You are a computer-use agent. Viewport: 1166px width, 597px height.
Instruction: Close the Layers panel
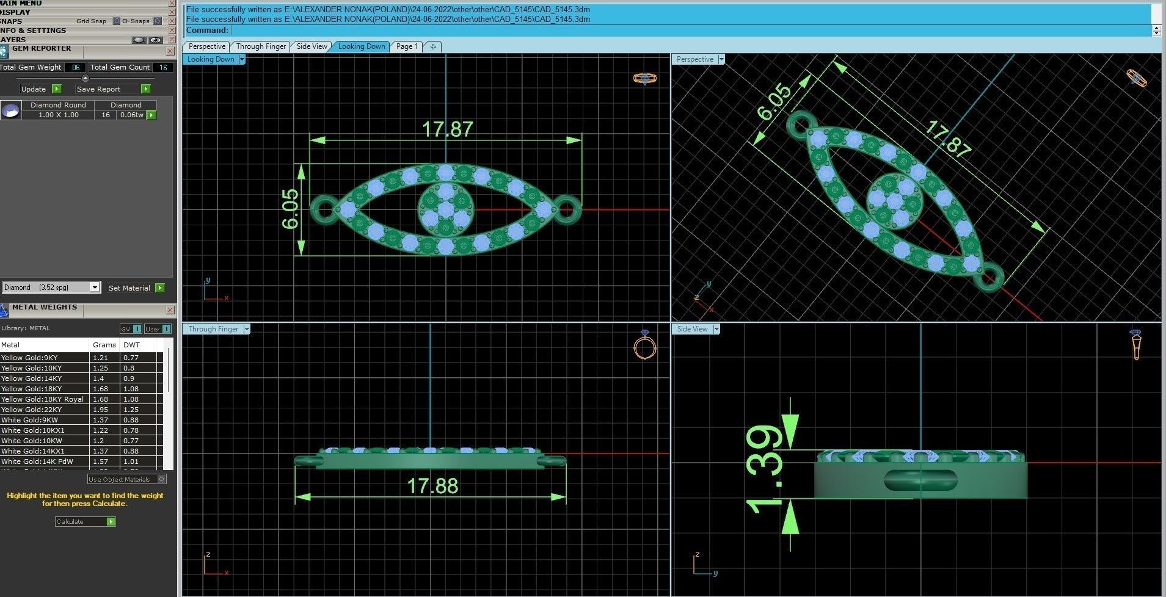pos(172,40)
